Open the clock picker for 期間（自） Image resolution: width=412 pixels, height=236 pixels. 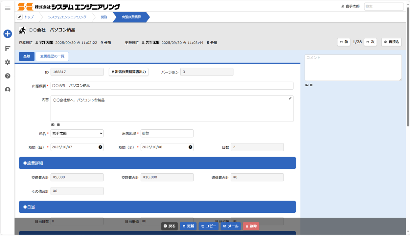point(100,147)
